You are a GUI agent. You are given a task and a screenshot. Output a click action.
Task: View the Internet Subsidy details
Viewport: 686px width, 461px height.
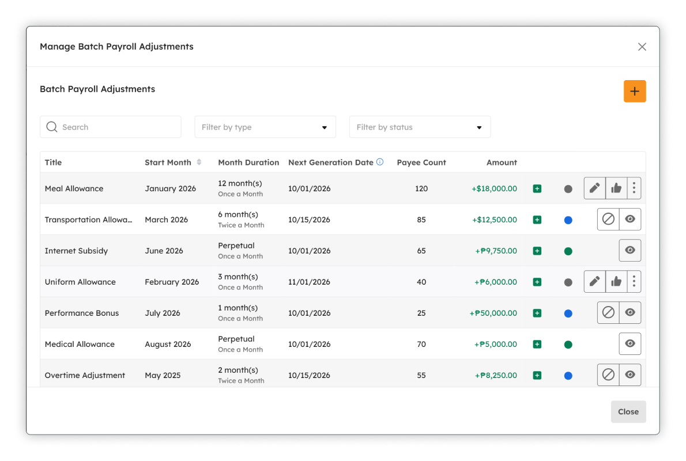point(630,250)
